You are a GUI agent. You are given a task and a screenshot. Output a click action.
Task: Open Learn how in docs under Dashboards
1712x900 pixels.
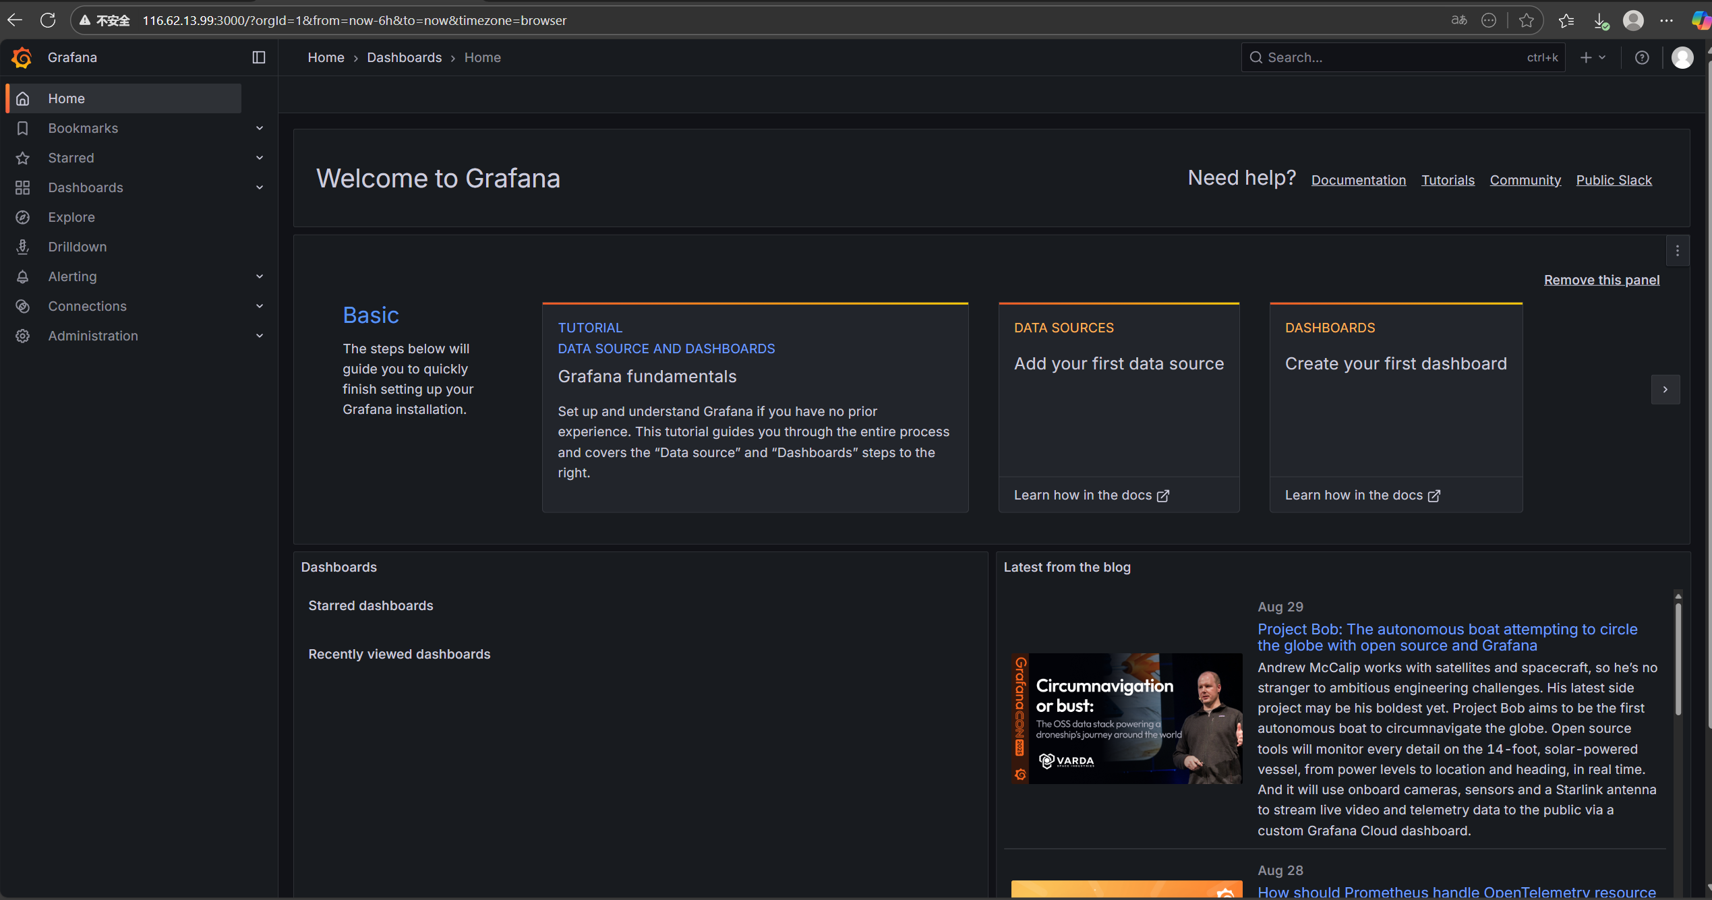point(1363,496)
